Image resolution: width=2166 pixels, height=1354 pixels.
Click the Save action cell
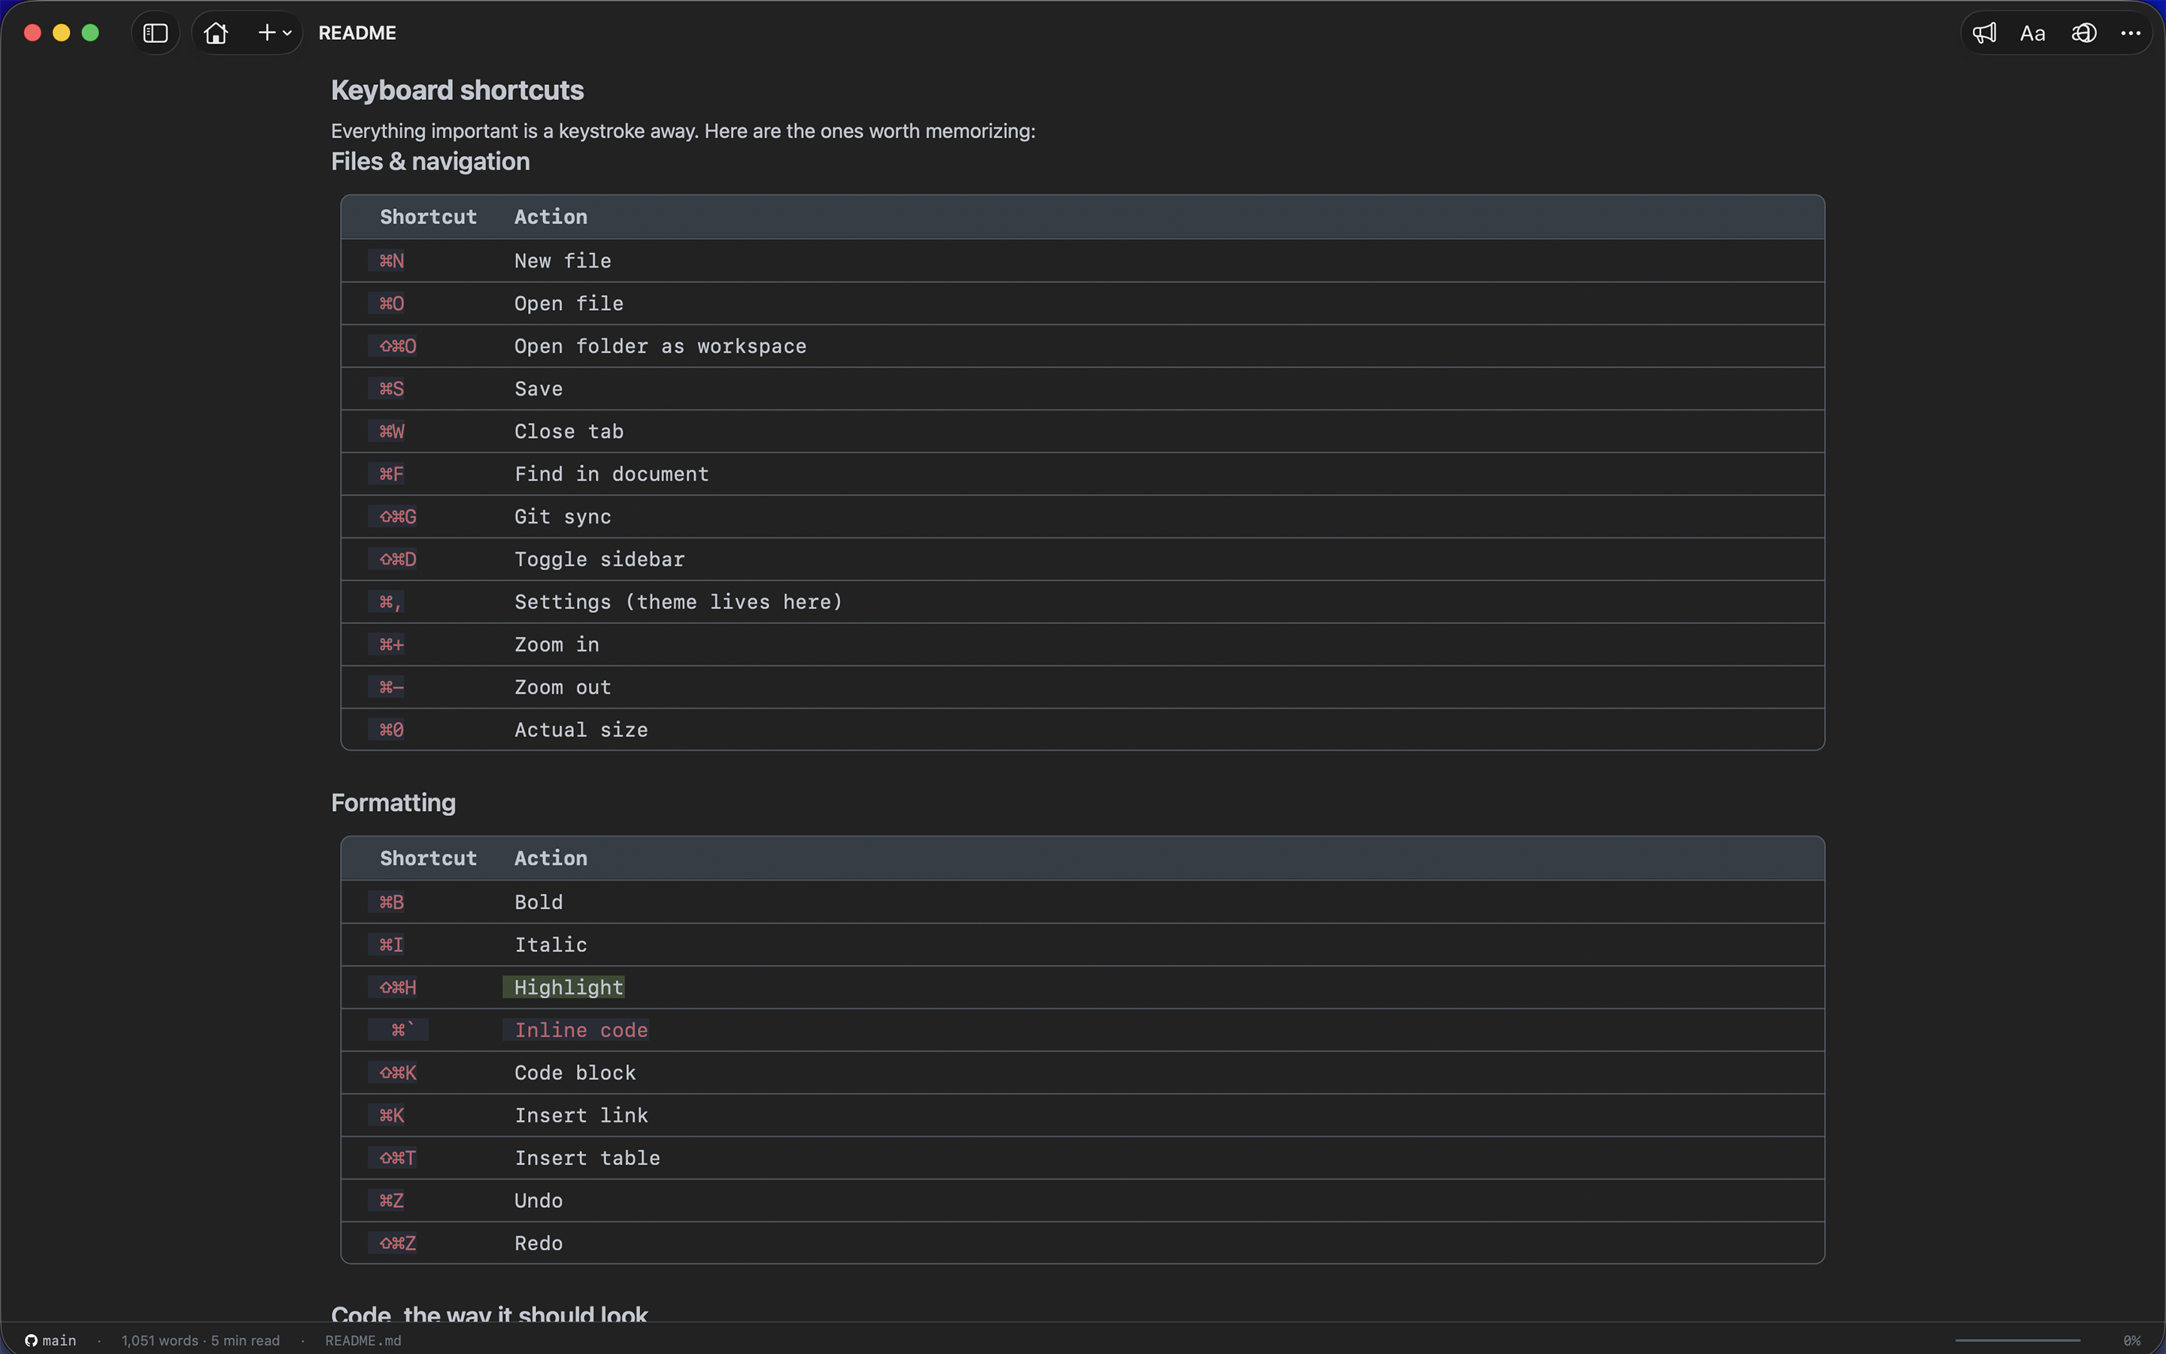pyautogui.click(x=538, y=389)
